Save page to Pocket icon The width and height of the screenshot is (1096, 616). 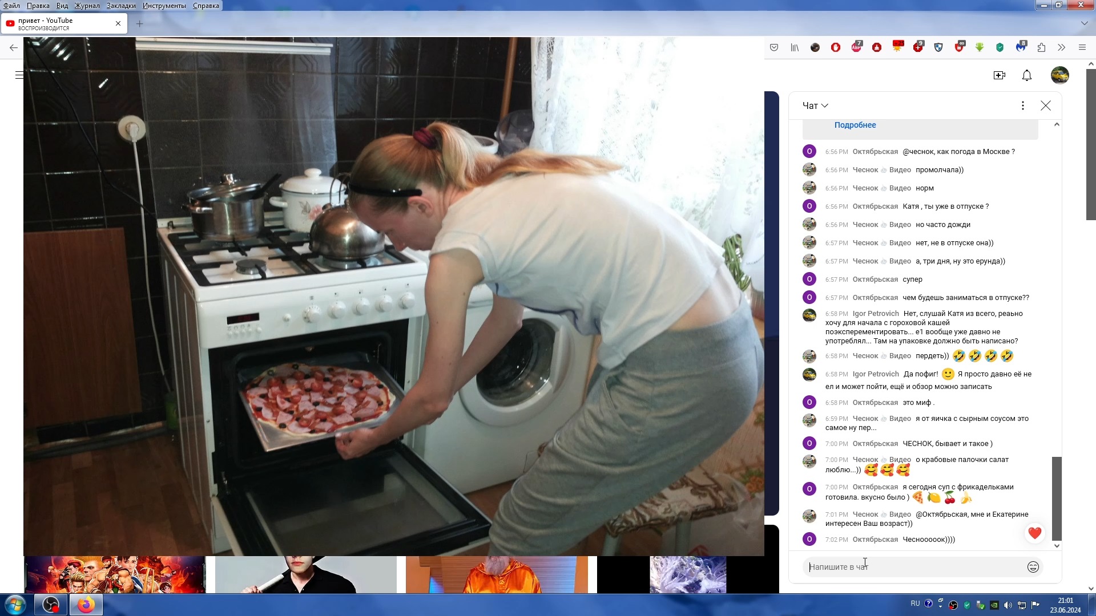click(774, 47)
